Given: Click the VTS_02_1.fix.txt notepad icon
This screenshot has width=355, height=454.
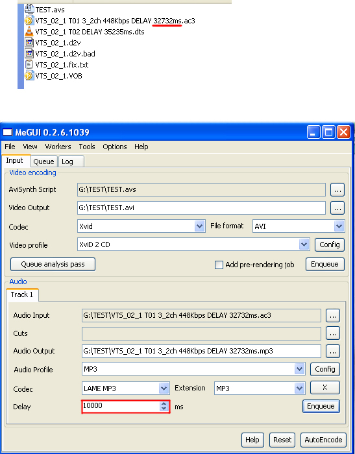Looking at the screenshot, I should (x=29, y=65).
